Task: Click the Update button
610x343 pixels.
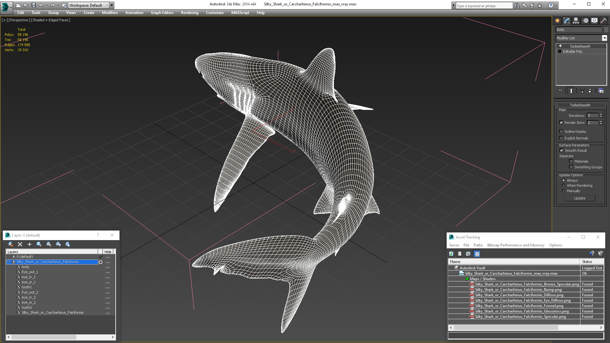Action: click(579, 198)
